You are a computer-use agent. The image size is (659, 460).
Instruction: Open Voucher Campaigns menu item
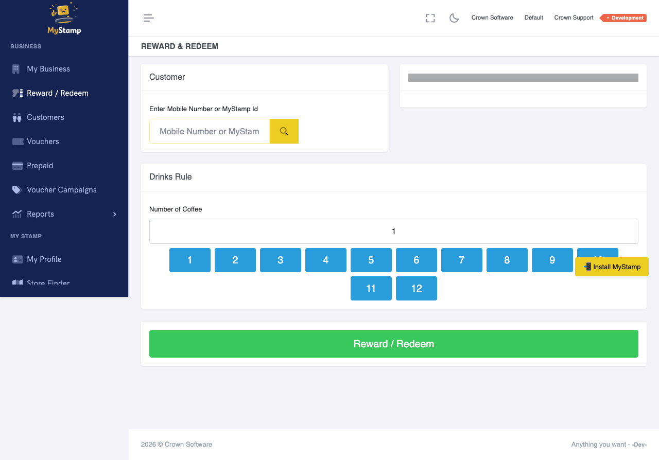[62, 190]
